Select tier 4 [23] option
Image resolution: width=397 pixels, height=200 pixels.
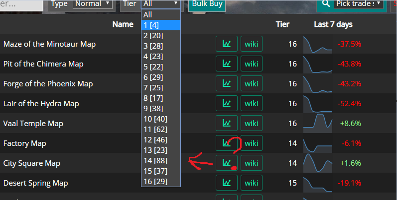(x=161, y=56)
